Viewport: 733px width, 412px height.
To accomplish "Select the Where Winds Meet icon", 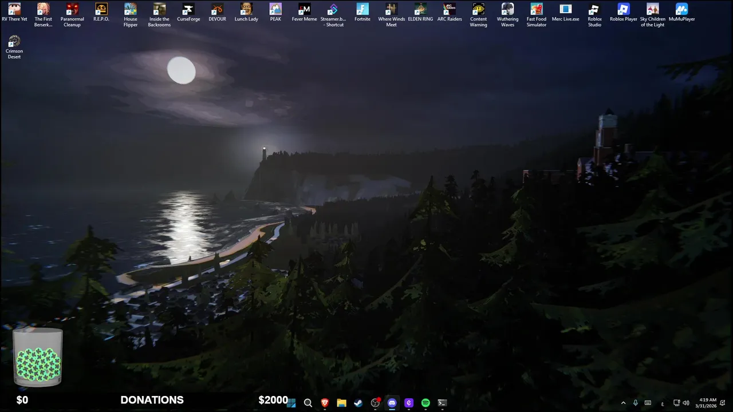I will [x=392, y=14].
